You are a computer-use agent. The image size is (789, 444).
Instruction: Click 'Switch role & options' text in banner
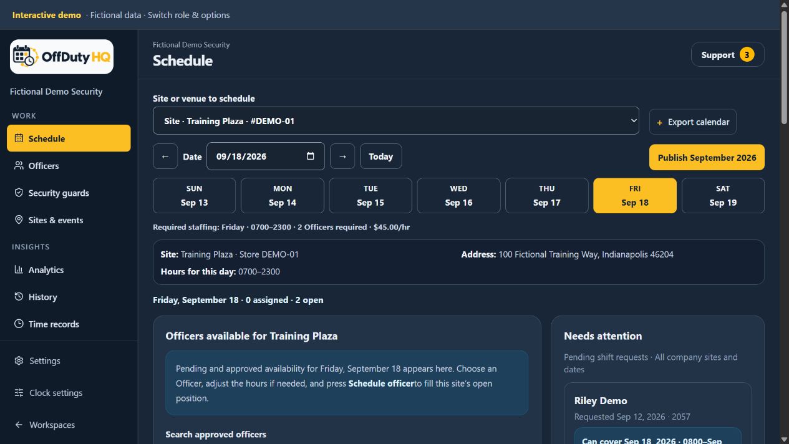tap(189, 15)
